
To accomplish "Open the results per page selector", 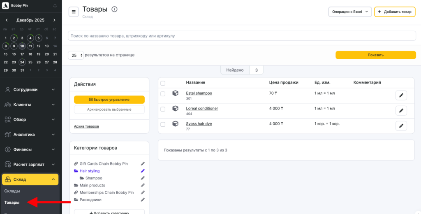I will pos(76,55).
